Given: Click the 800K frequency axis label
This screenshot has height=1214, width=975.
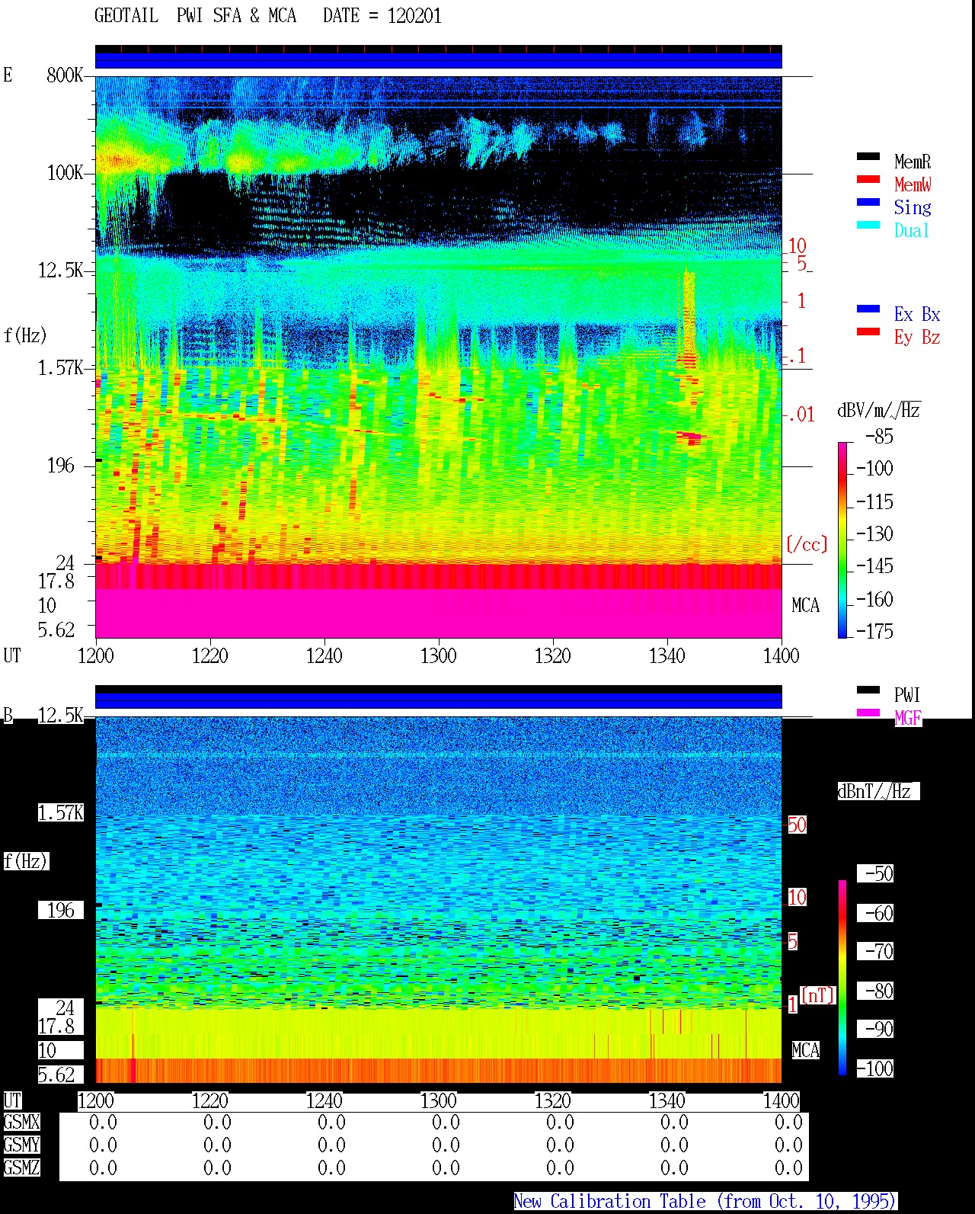Looking at the screenshot, I should (x=65, y=75).
